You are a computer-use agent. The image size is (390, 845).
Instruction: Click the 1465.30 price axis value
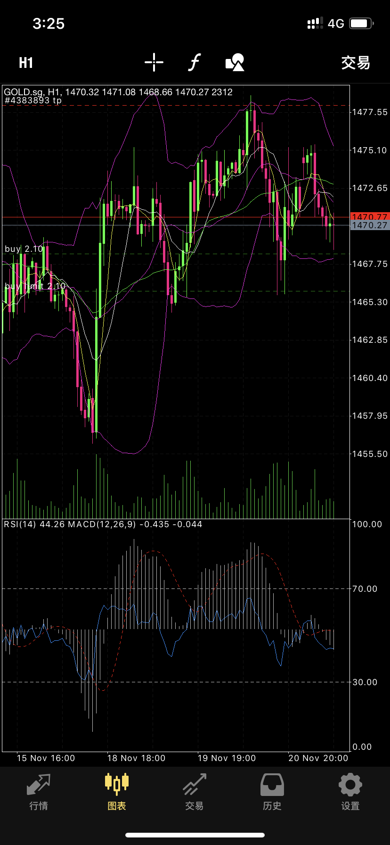click(x=370, y=302)
